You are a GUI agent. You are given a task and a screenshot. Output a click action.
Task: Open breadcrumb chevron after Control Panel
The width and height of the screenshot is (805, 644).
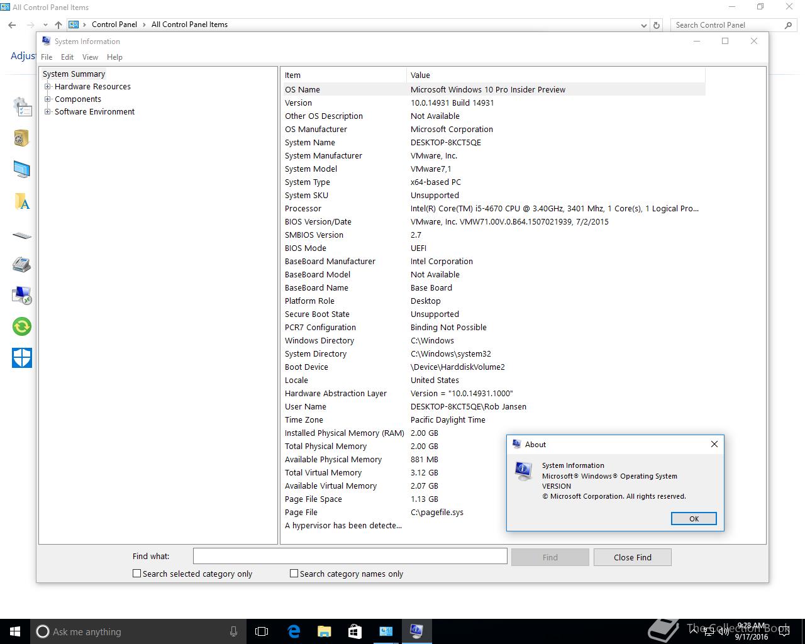point(144,25)
